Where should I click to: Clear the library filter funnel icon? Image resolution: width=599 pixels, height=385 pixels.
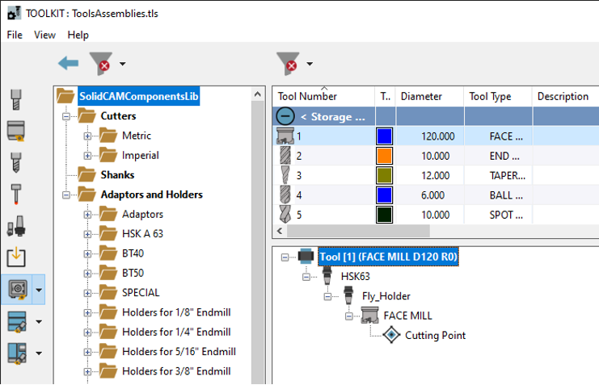pyautogui.click(x=101, y=63)
